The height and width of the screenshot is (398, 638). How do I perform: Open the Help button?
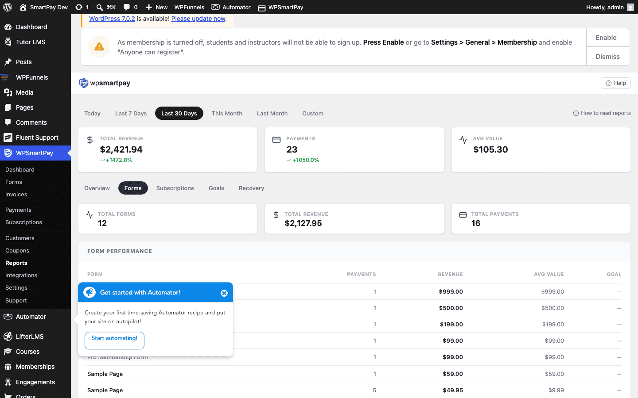pos(615,83)
